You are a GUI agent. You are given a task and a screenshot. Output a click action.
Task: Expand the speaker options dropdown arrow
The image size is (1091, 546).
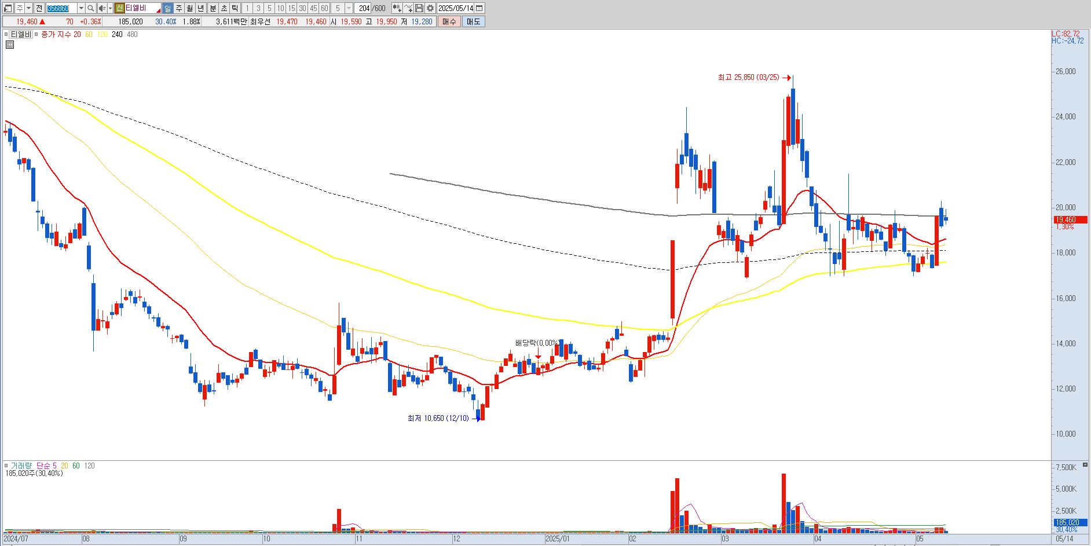click(110, 8)
